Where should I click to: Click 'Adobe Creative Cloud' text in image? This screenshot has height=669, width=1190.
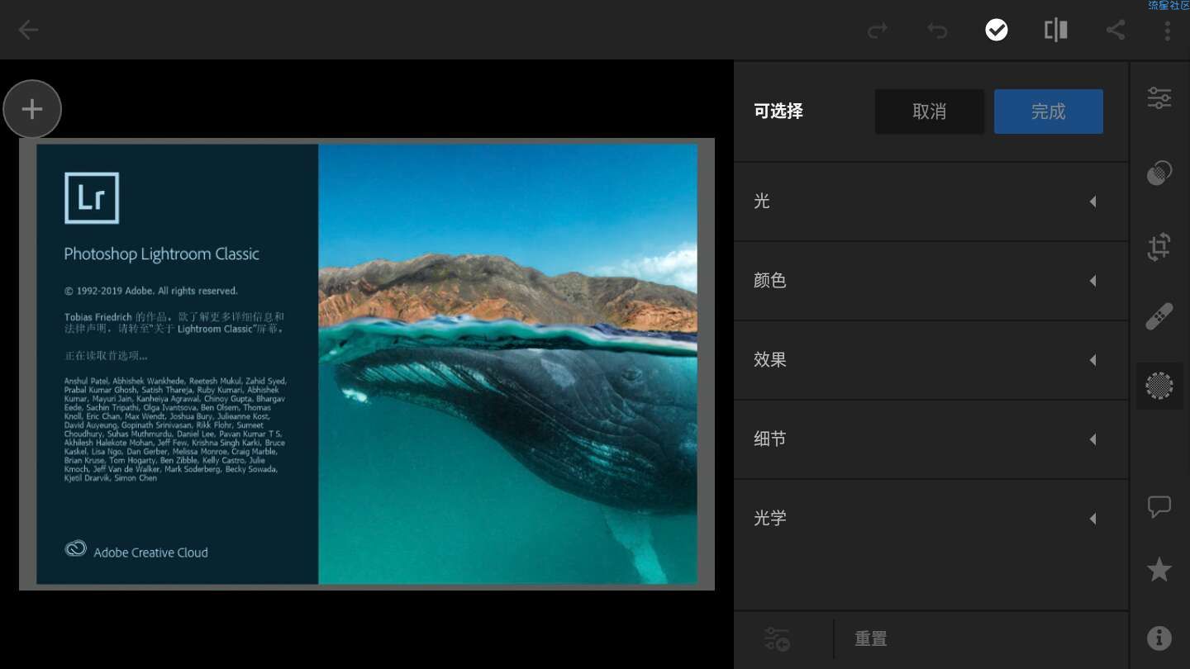point(150,553)
